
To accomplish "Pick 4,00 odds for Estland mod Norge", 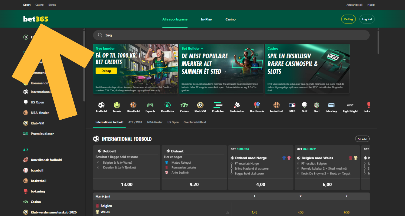I will pyautogui.click(x=261, y=185).
